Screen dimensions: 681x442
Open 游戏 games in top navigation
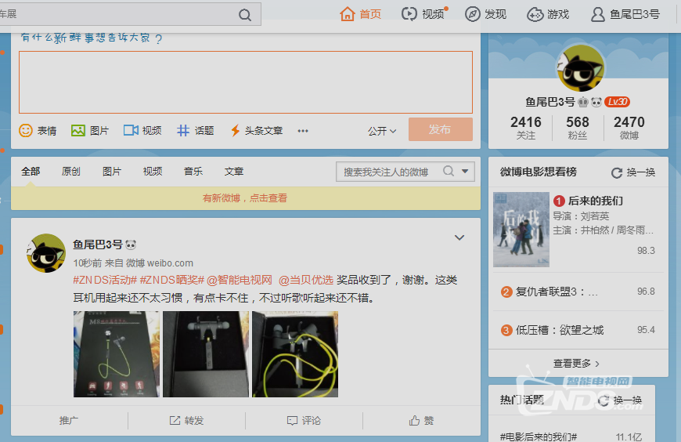click(548, 14)
